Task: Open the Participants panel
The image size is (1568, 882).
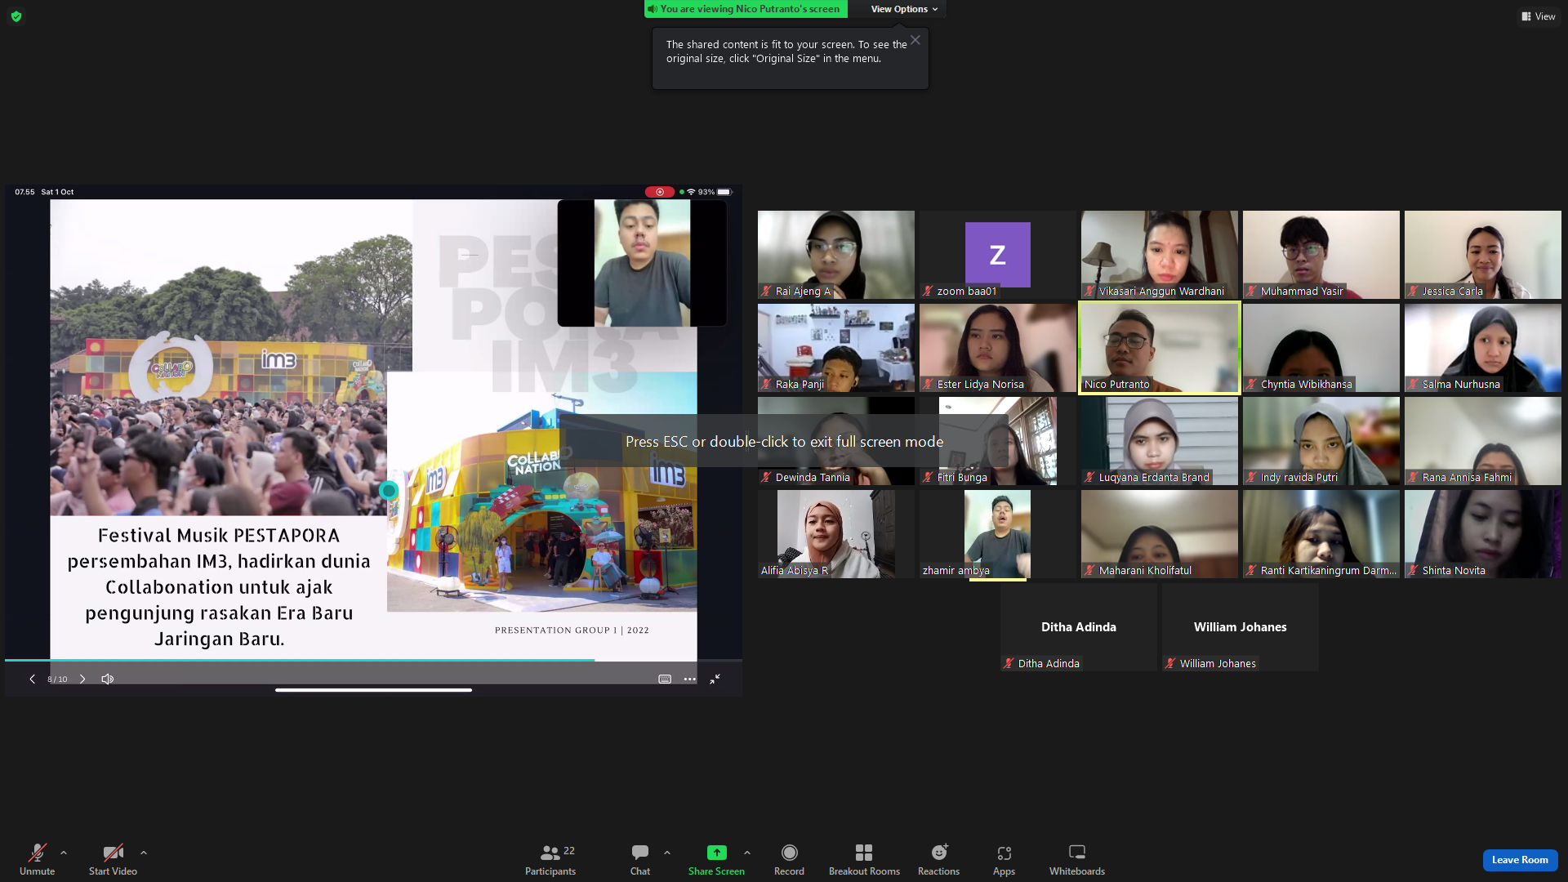Action: click(x=550, y=859)
